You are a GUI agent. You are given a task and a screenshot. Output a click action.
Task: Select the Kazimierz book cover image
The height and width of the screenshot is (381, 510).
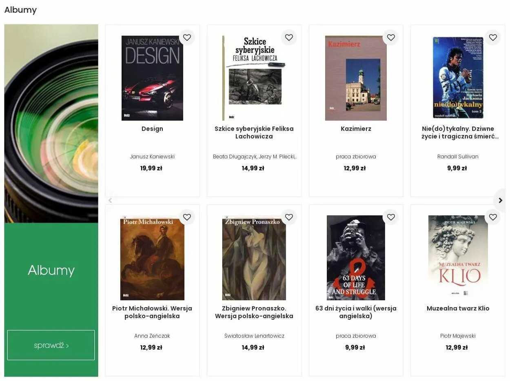[x=356, y=78]
